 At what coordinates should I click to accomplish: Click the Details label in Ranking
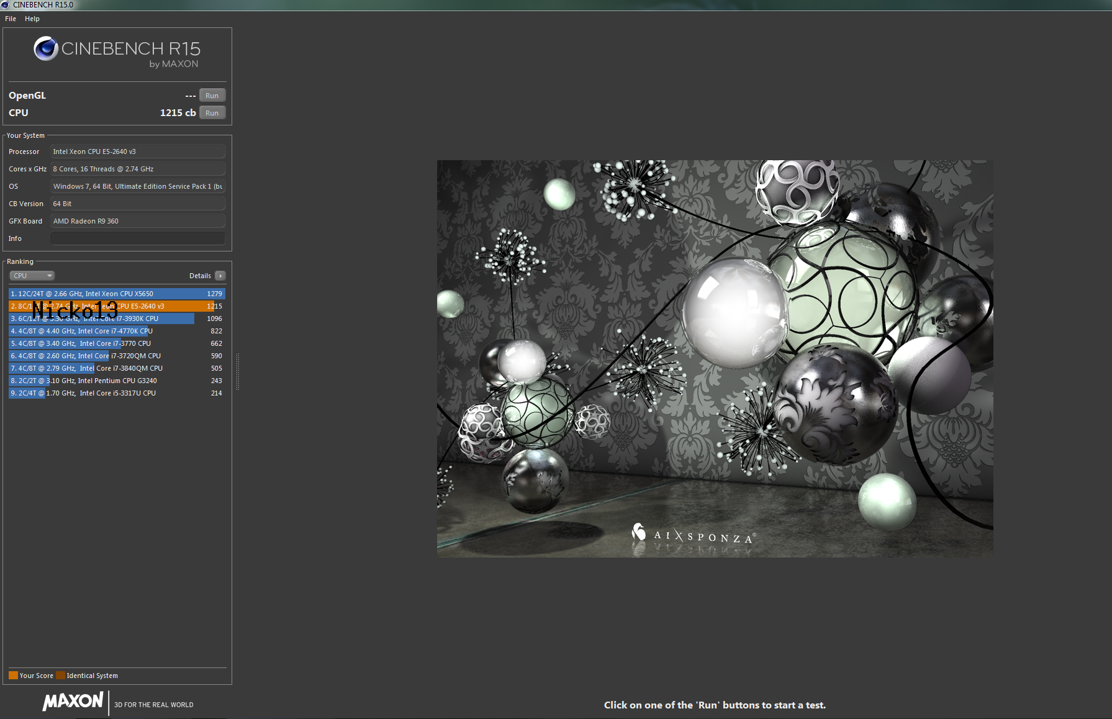[x=200, y=276]
